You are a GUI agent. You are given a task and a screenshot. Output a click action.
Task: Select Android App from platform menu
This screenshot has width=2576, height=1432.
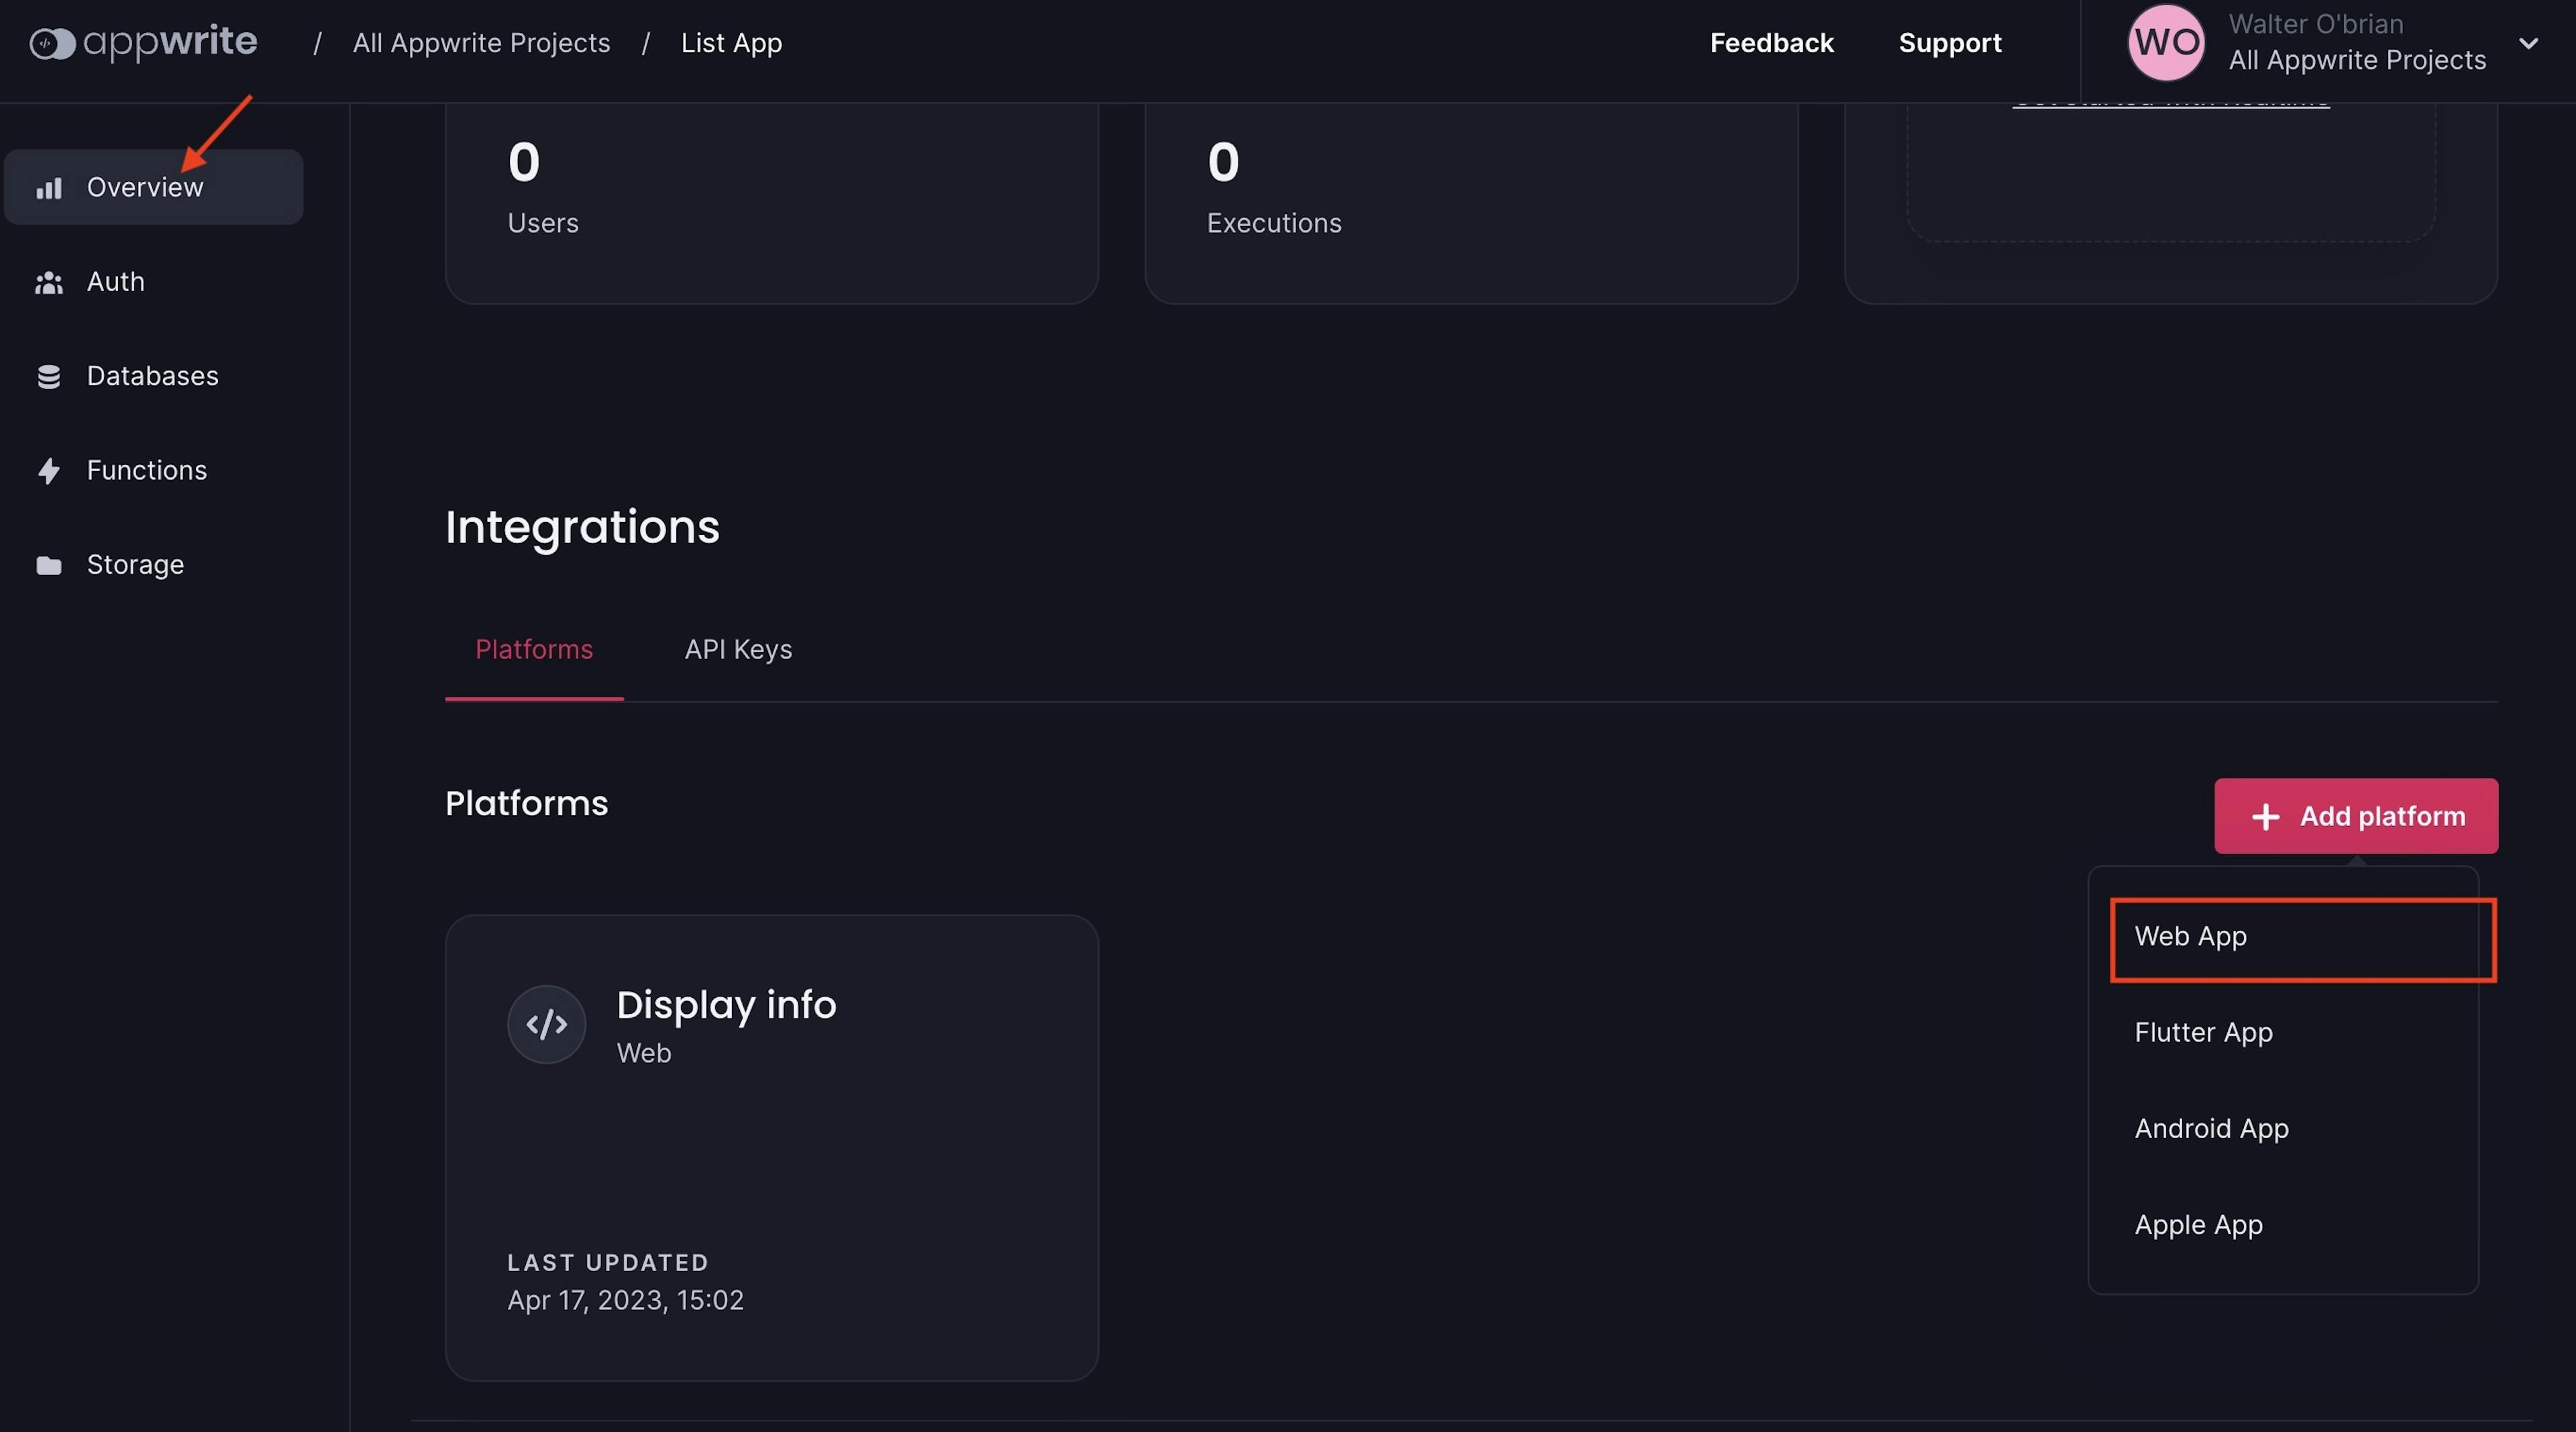[x=2283, y=1128]
